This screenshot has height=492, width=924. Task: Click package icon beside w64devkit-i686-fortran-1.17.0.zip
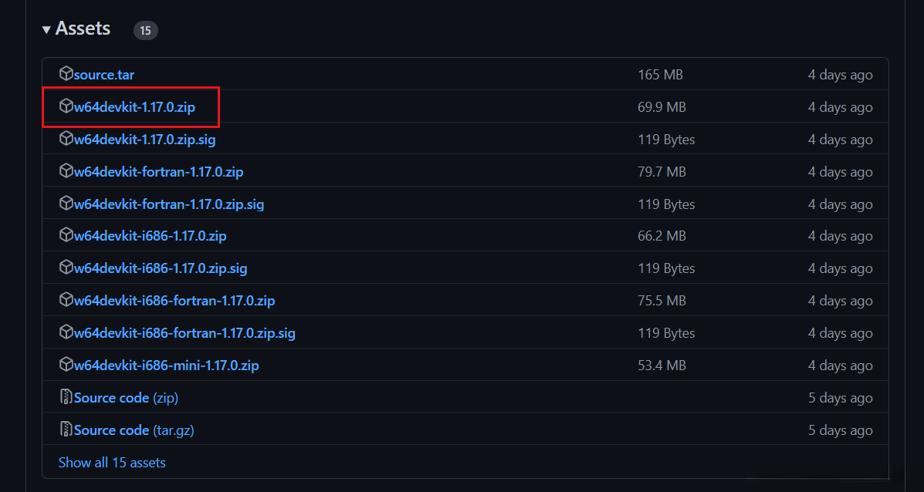pos(66,301)
